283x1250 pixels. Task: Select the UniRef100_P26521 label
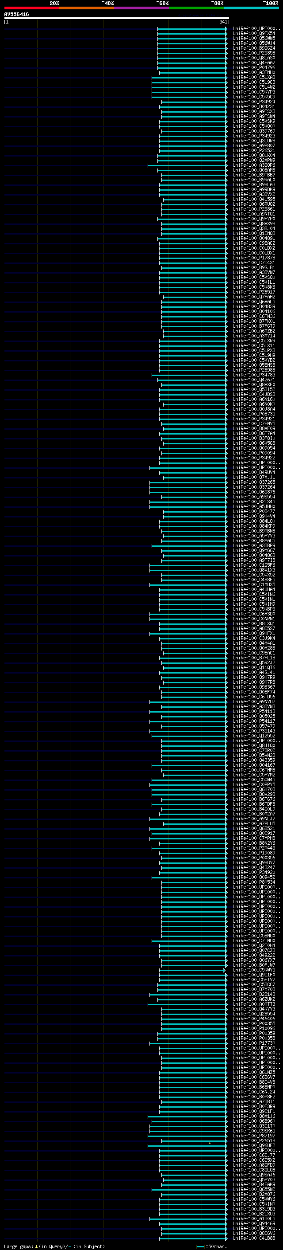[x=254, y=150]
